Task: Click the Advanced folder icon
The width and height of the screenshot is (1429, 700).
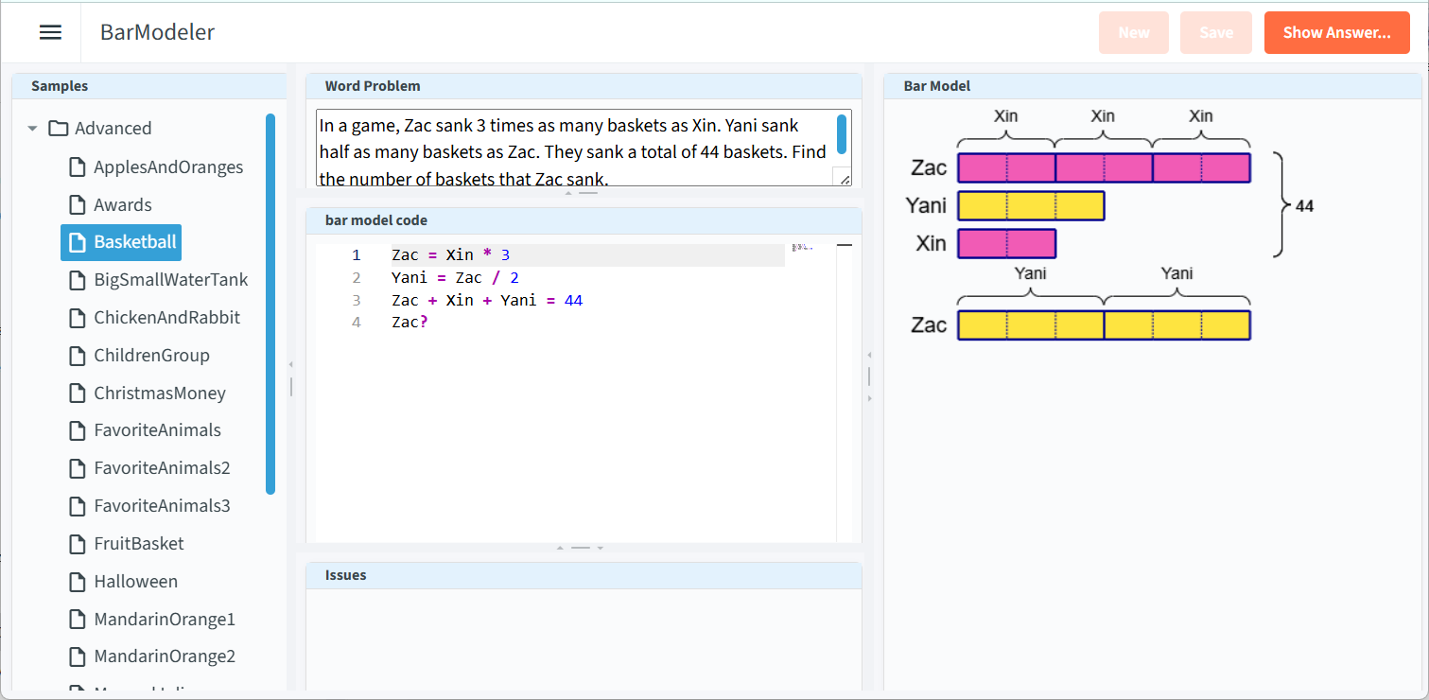Action: [59, 129]
